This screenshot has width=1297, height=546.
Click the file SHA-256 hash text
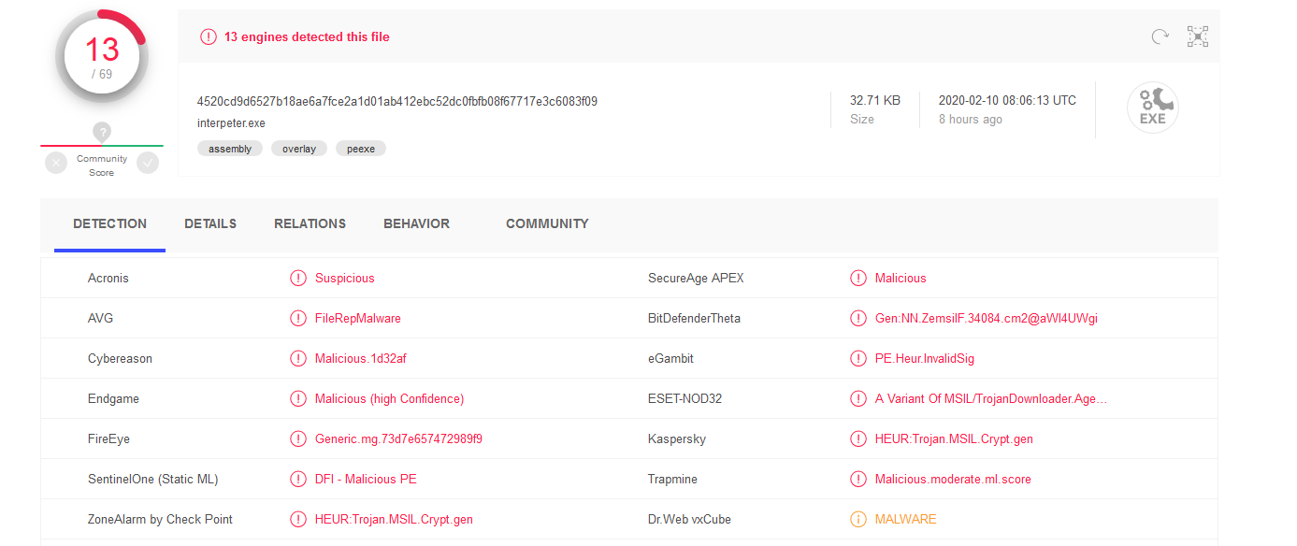397,101
